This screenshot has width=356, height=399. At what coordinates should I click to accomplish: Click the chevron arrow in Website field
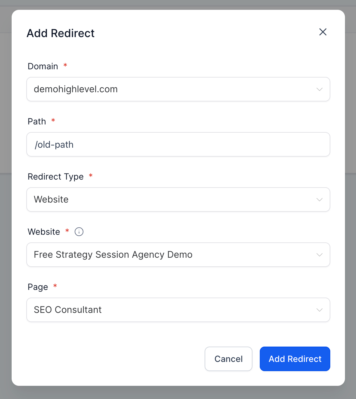point(319,255)
